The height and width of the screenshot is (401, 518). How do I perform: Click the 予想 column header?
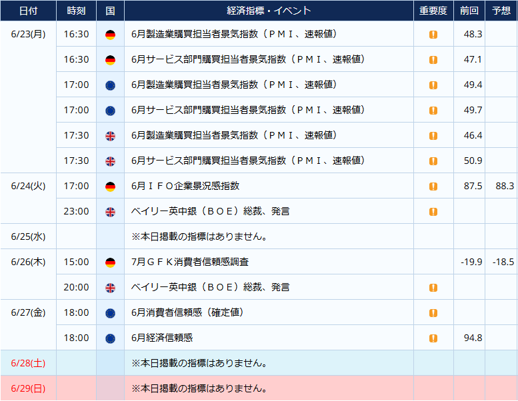501,11
